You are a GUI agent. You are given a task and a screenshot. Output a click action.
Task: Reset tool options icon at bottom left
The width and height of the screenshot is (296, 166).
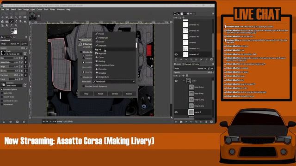[24, 122]
